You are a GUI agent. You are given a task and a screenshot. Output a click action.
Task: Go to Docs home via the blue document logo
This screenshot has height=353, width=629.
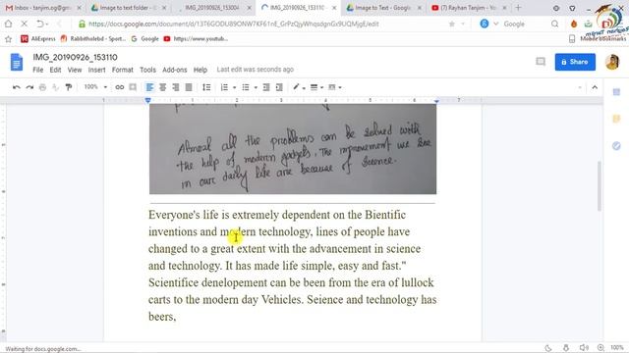(x=17, y=63)
